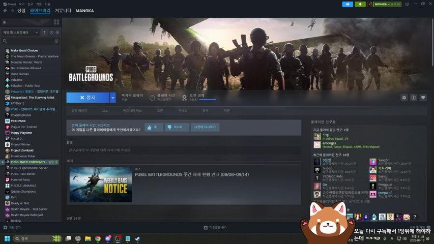Open Task View from the taskbar
Viewport: 434px width, 244px height.
[x=68, y=238]
